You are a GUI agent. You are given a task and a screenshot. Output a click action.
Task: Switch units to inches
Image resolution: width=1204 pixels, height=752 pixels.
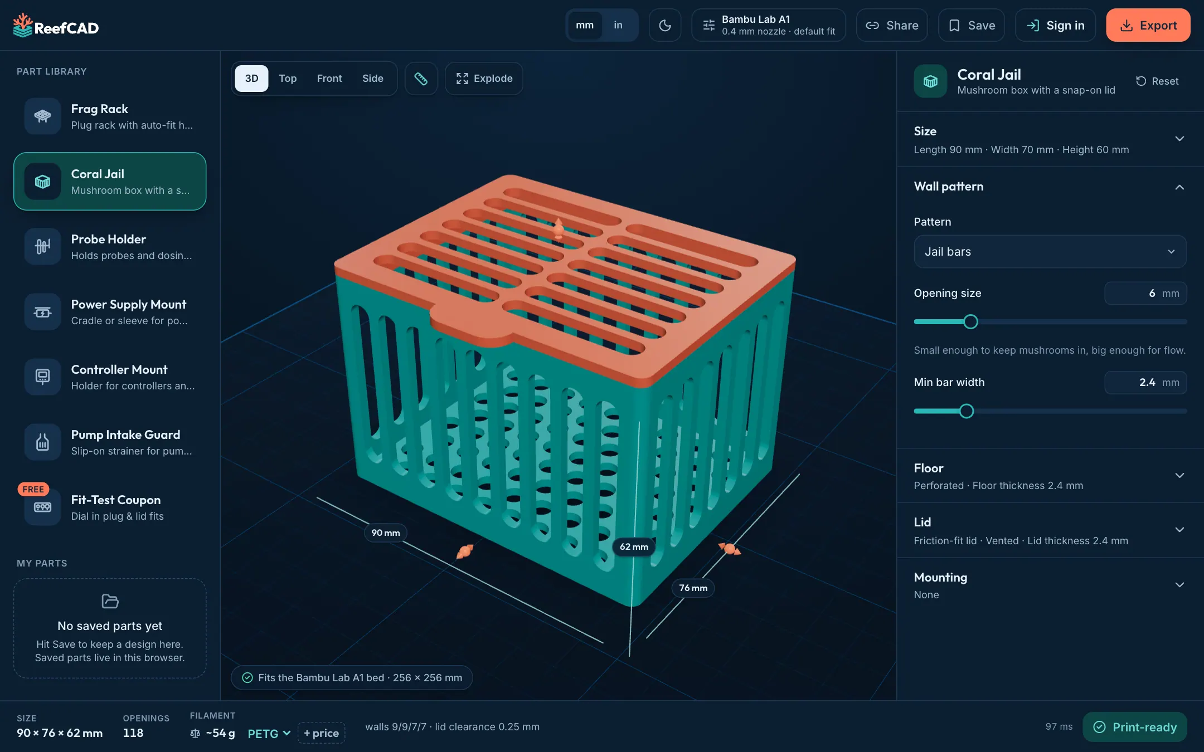tap(618, 25)
